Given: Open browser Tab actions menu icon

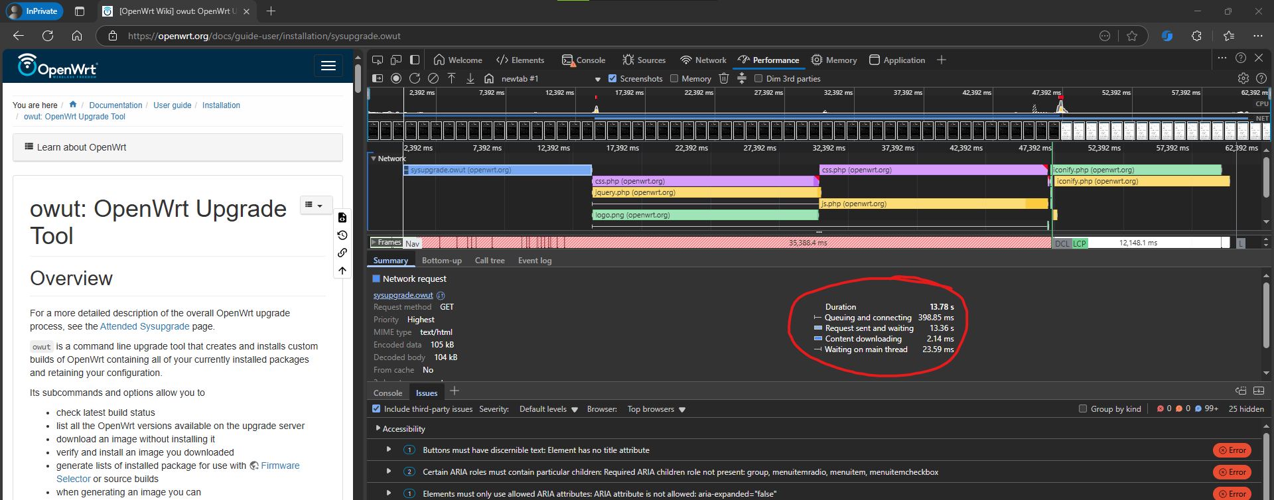Looking at the screenshot, I should (80, 11).
